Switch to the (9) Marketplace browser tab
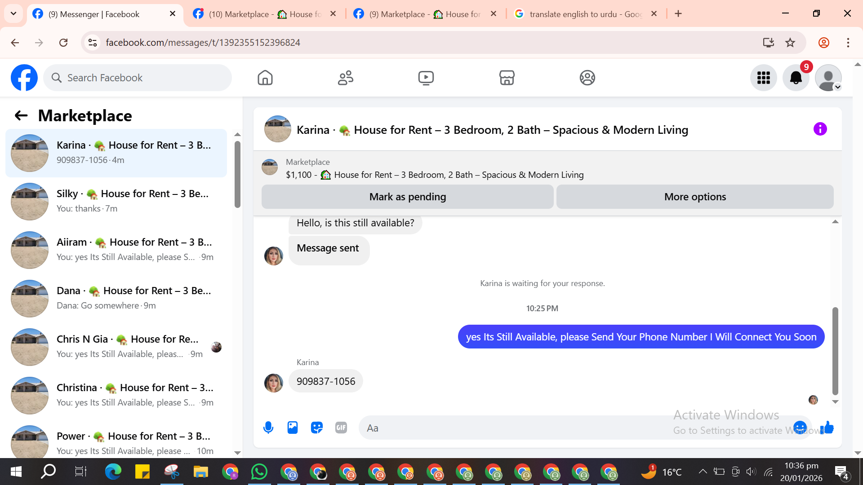The height and width of the screenshot is (485, 863). pyautogui.click(x=425, y=14)
